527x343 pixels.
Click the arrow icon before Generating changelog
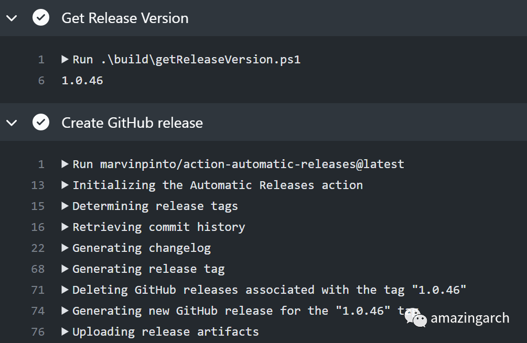click(64, 248)
